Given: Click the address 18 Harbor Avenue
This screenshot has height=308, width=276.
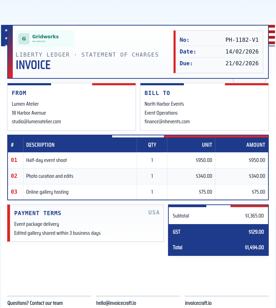Looking at the screenshot, I should (x=29, y=113).
